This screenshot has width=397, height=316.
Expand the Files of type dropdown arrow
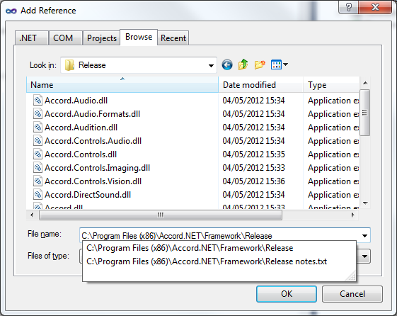point(364,256)
